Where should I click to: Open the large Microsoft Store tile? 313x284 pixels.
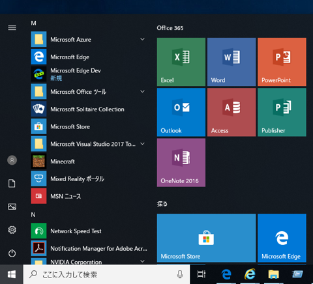[206, 238]
